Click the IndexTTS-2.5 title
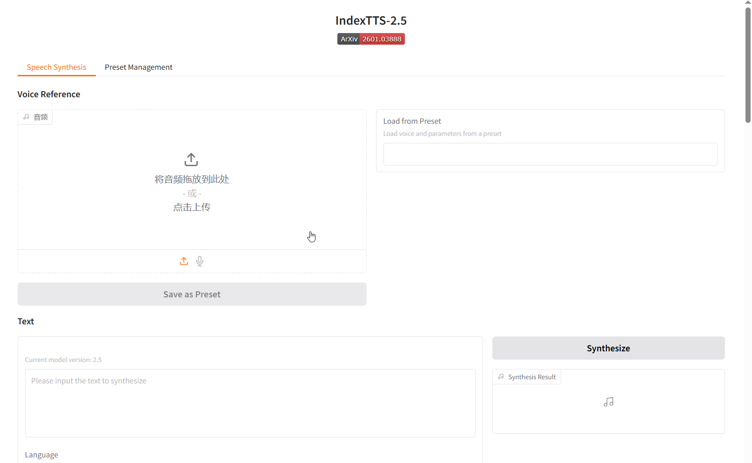The height and width of the screenshot is (463, 752). 371,20
